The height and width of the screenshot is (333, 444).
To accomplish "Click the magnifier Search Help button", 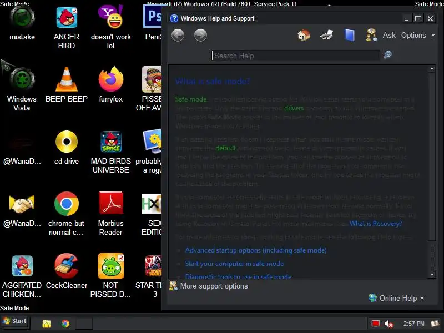I will tap(387, 54).
